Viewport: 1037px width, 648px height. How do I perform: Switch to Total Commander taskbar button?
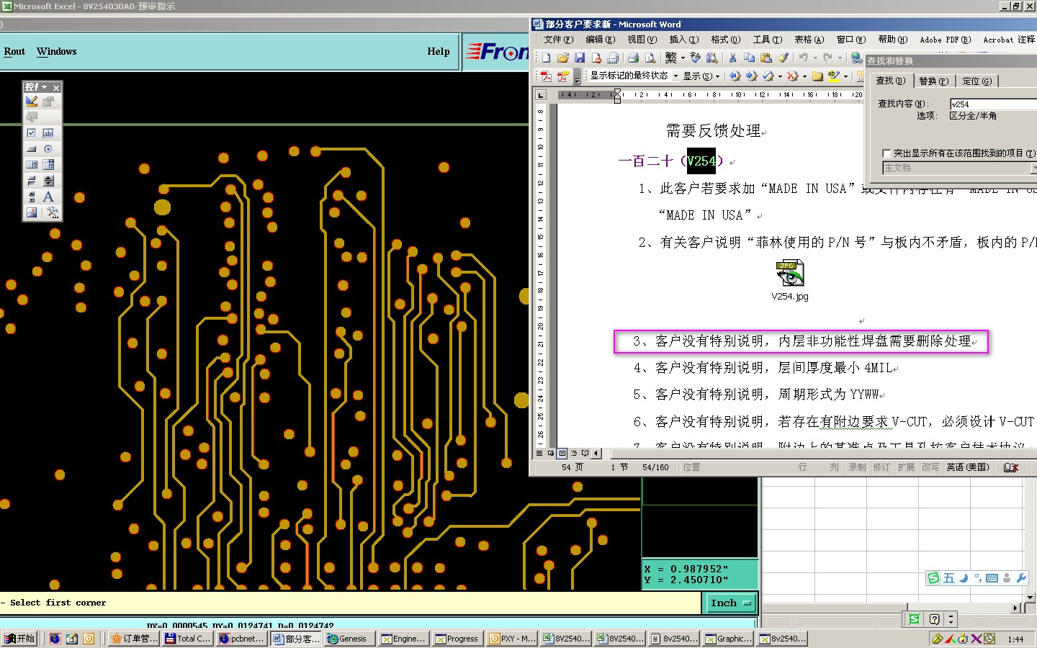pyautogui.click(x=187, y=639)
